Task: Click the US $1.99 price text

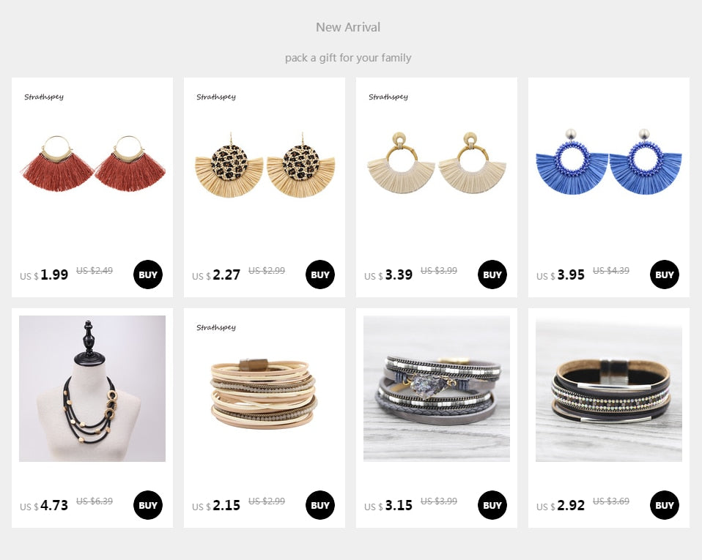Action: [x=44, y=275]
